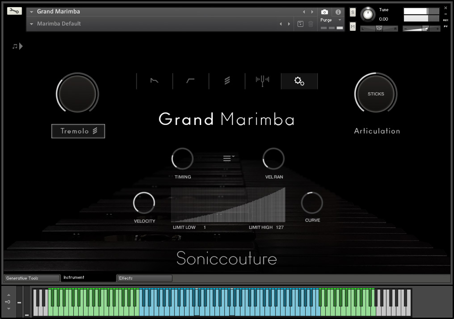Solo the instrument with the S button
Image resolution: width=454 pixels, height=319 pixels.
pos(353,12)
